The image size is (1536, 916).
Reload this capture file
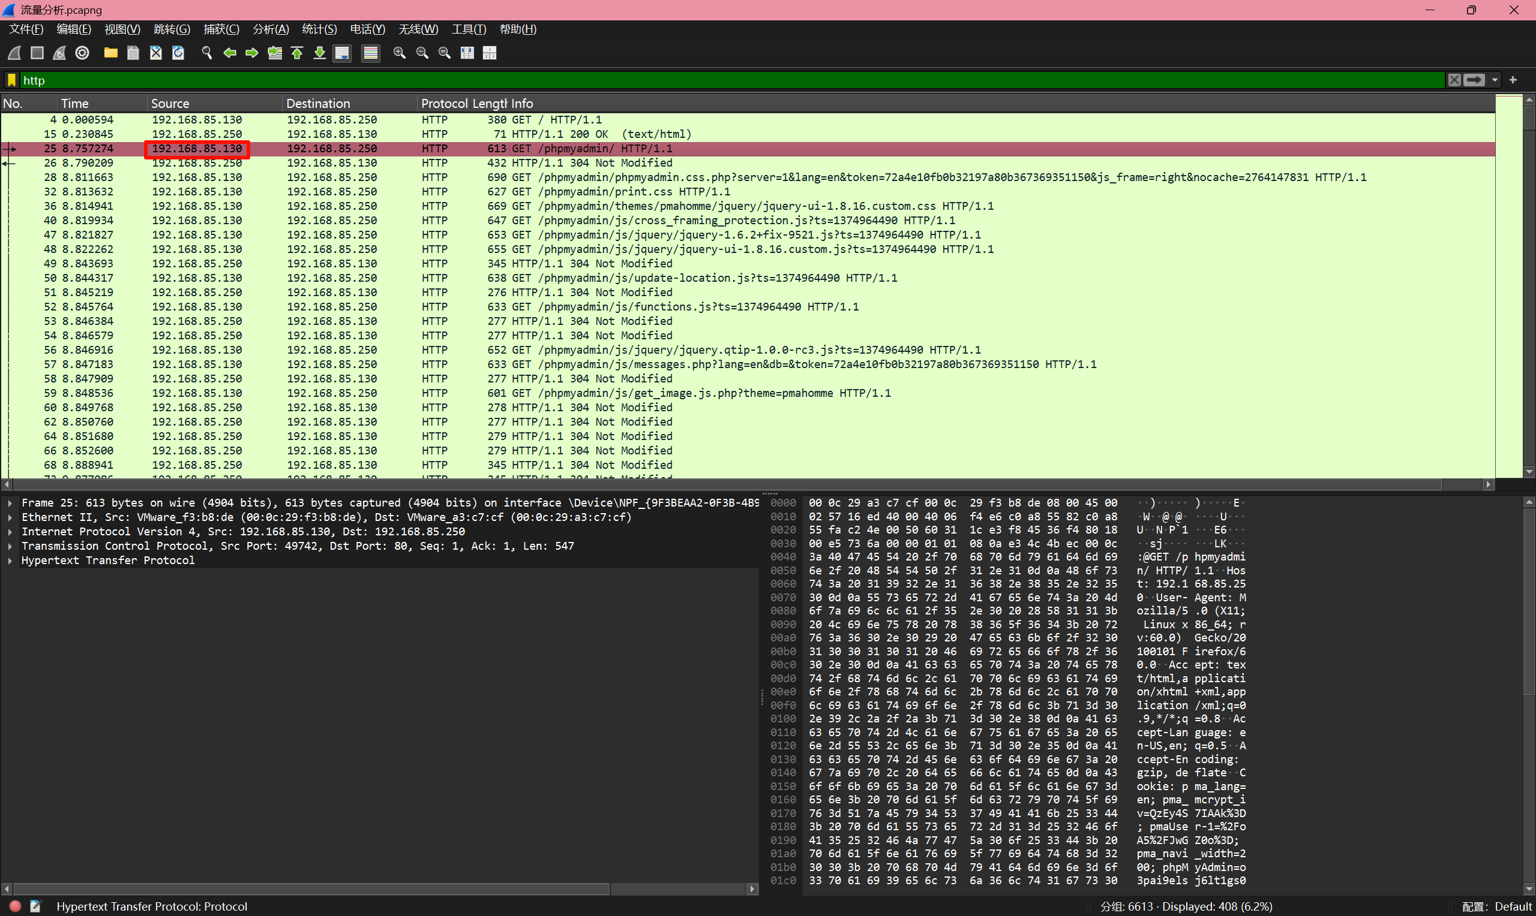click(x=178, y=53)
